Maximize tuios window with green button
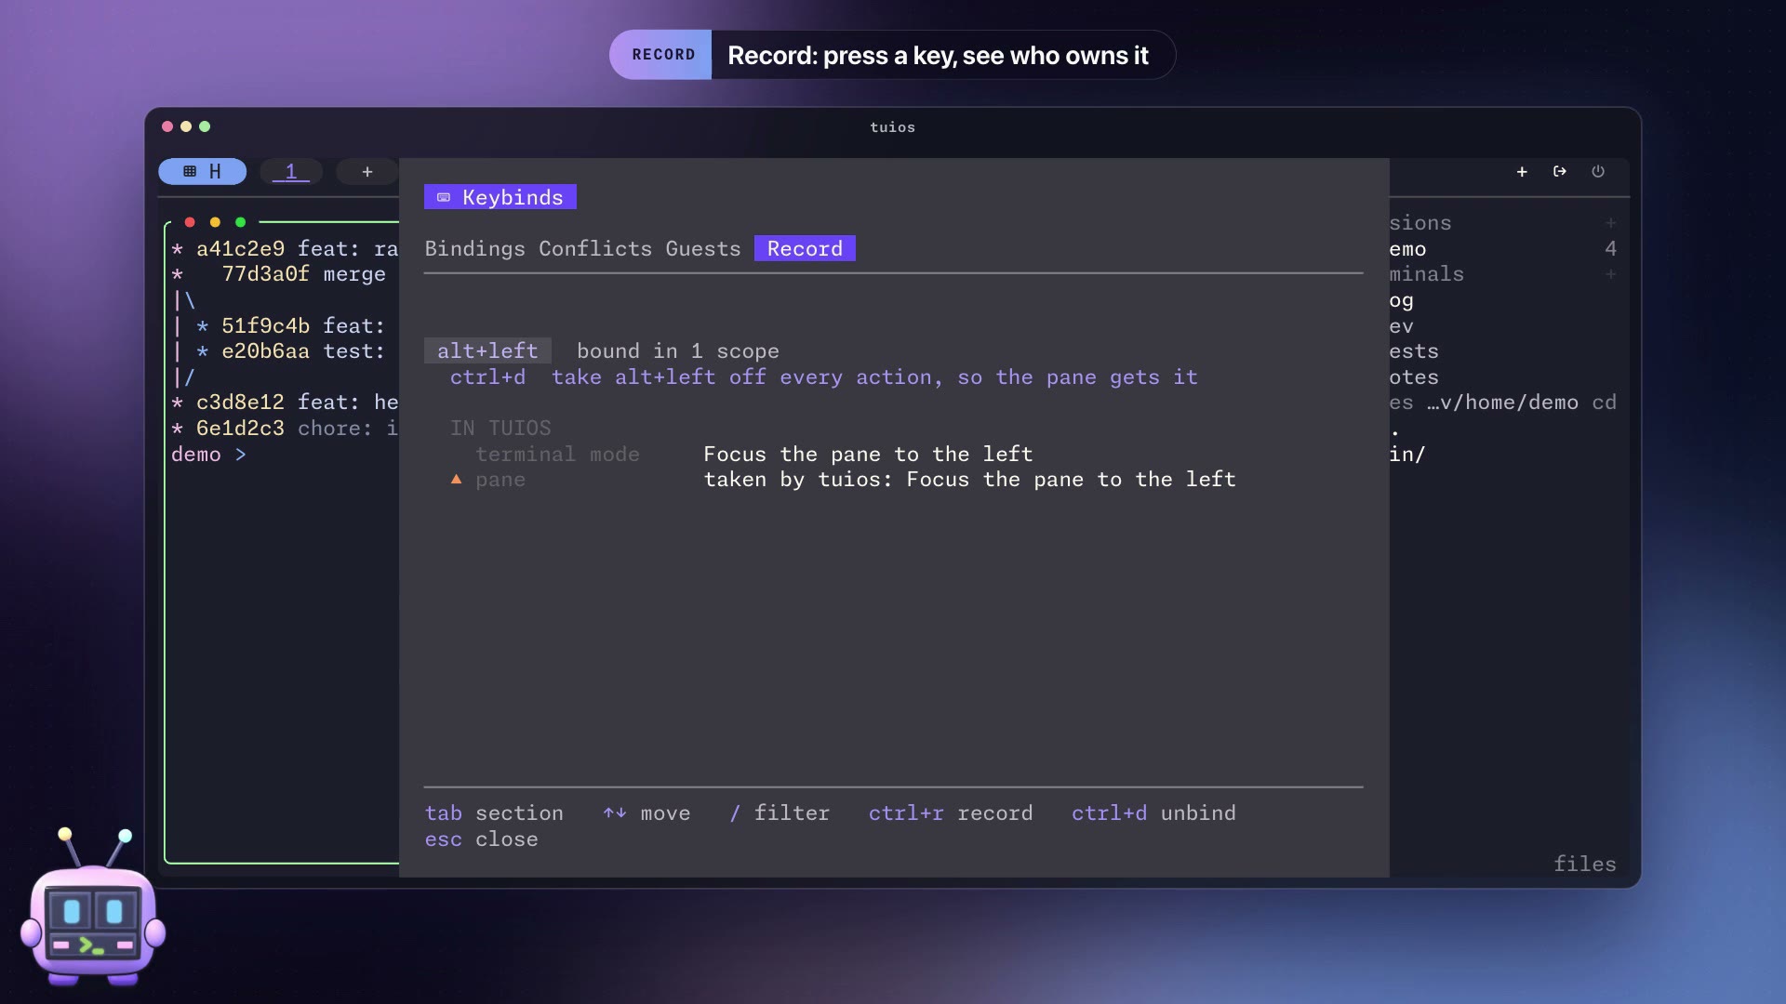 [205, 126]
